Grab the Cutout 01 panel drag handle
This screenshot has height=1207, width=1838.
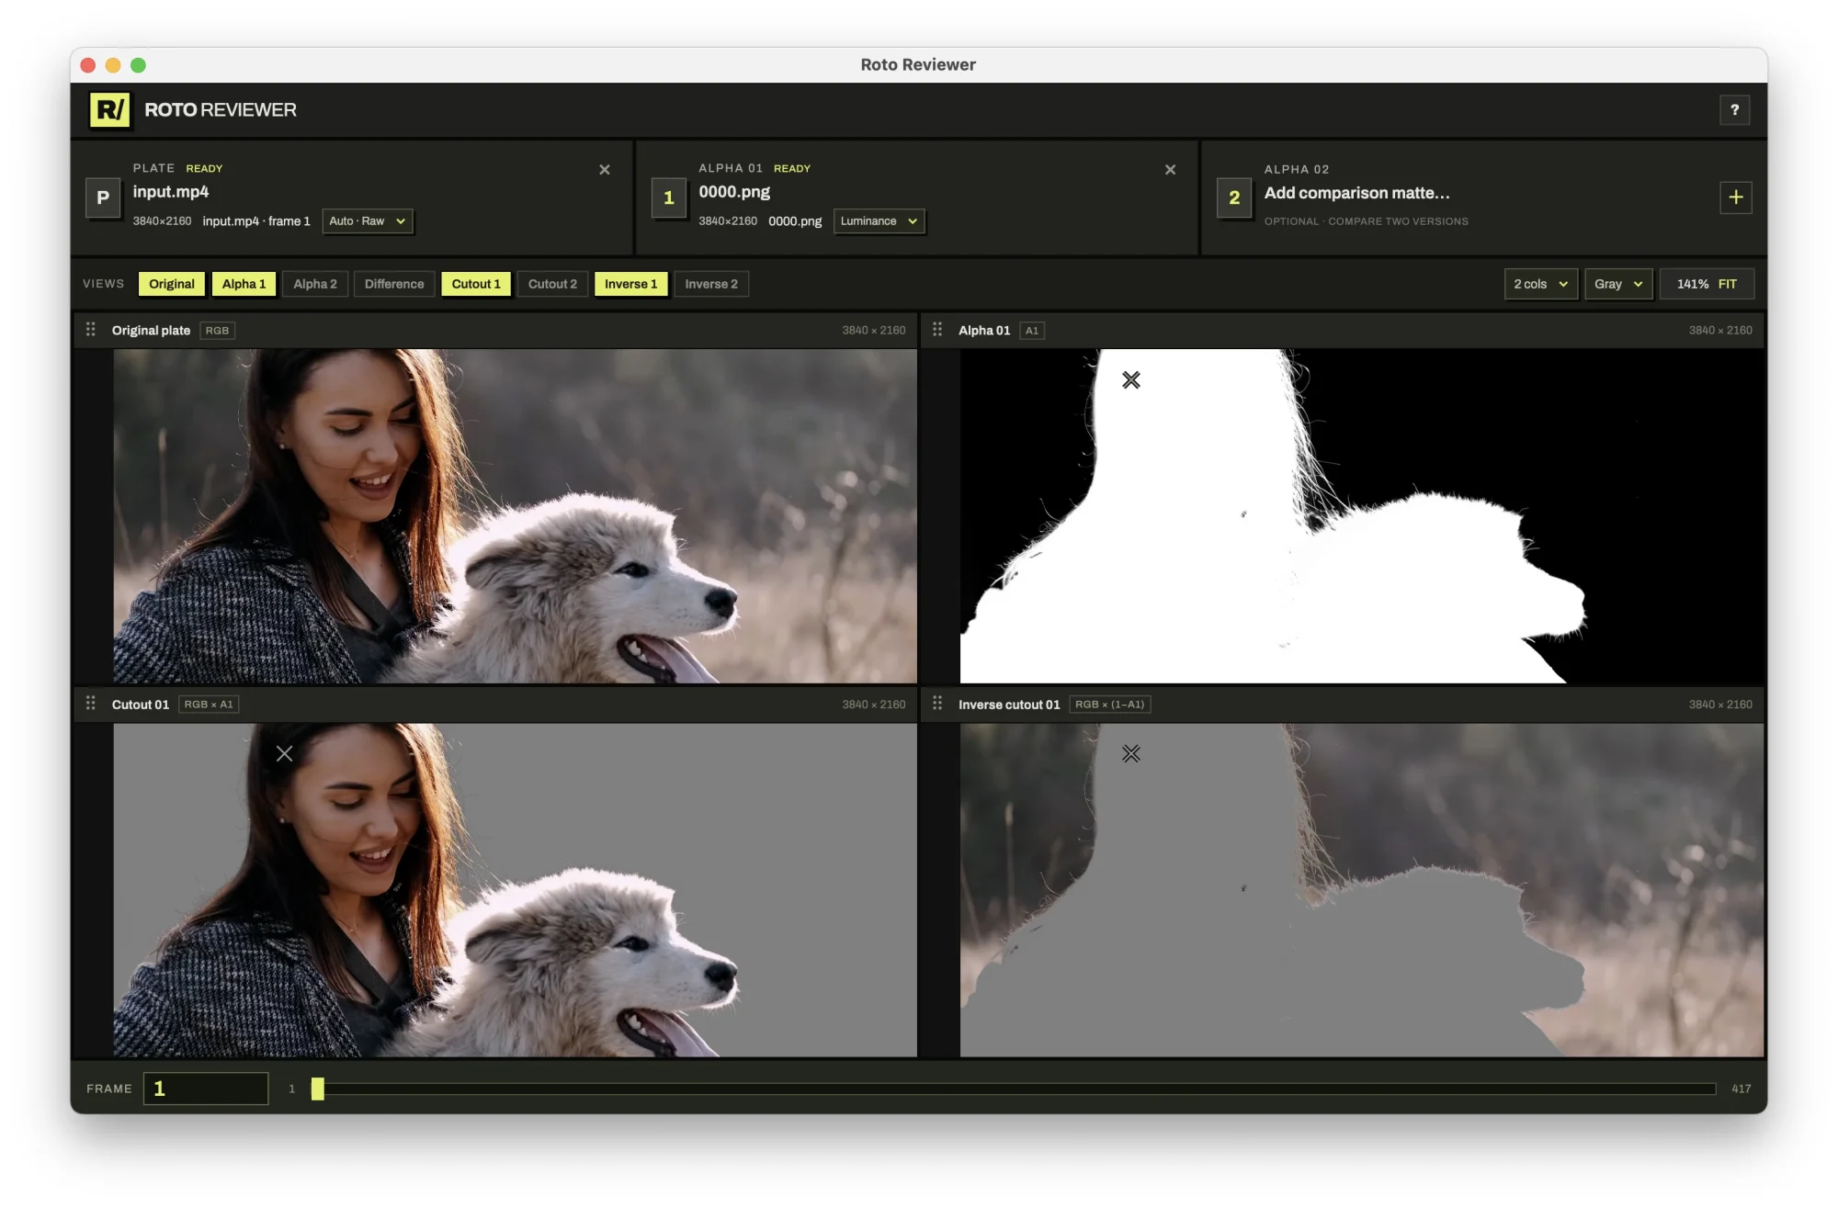tap(91, 704)
